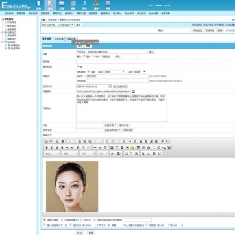Open 版本更新 in the secondary menu
Image resolution: width=235 pixels, height=235 pixels.
pos(166,14)
